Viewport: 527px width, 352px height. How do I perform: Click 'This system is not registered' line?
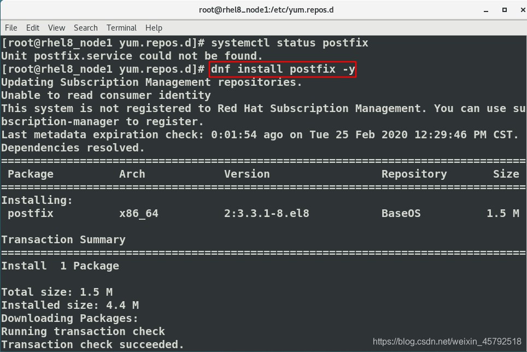[x=263, y=108]
